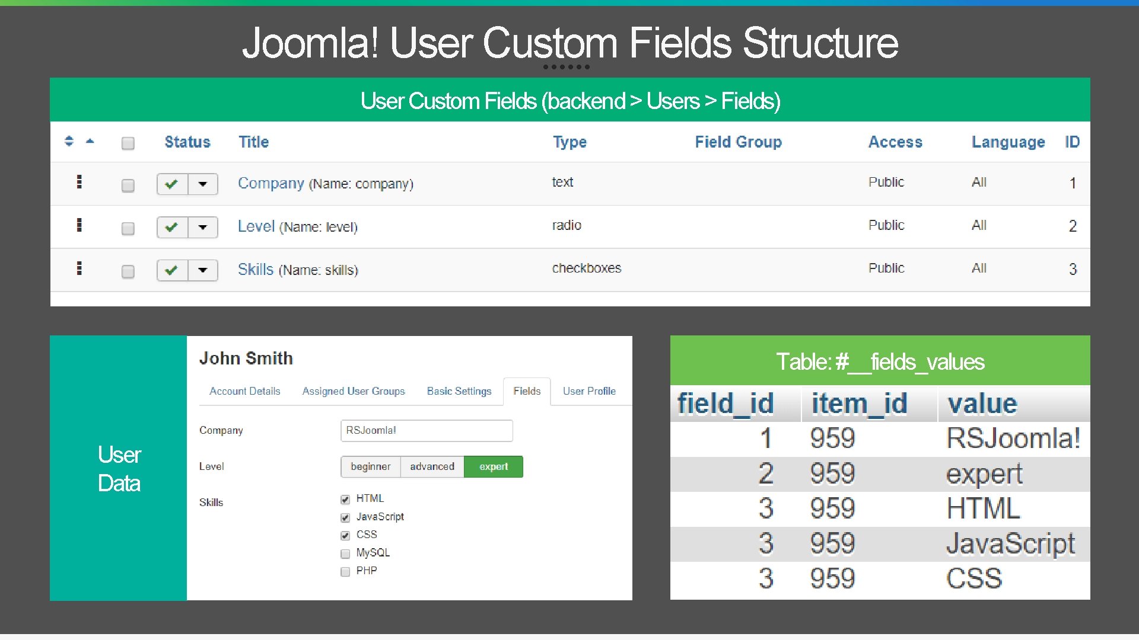
Task: Switch to User Profile tab
Action: [589, 391]
